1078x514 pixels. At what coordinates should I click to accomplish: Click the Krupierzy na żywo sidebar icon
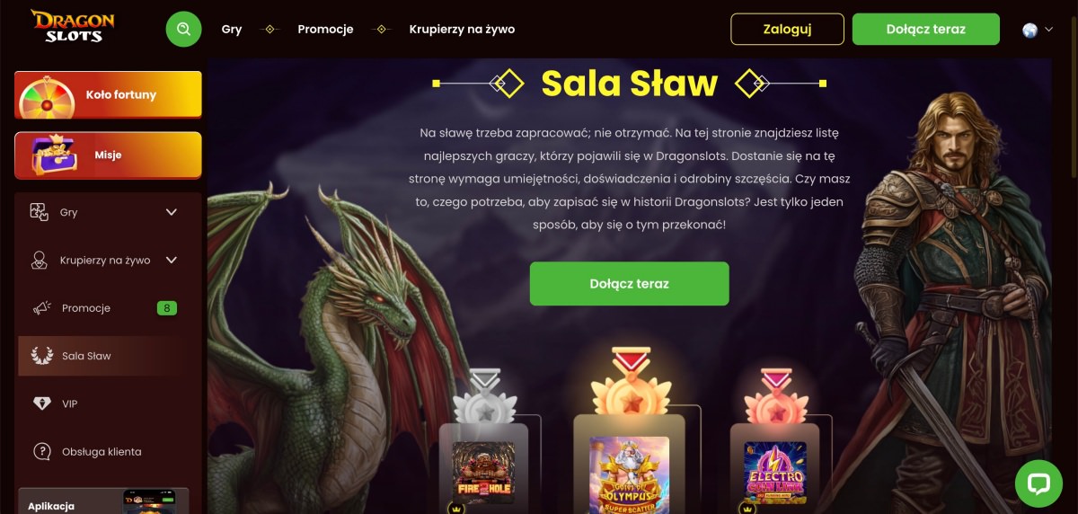click(39, 261)
